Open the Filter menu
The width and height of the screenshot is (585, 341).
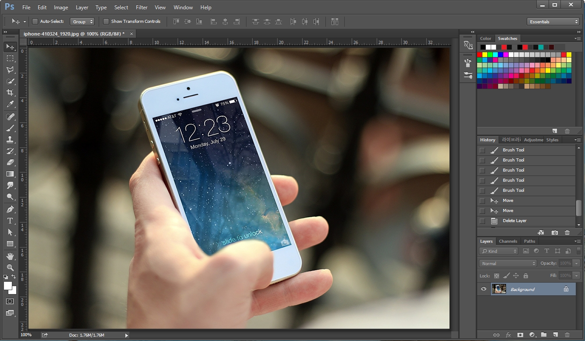(x=141, y=7)
